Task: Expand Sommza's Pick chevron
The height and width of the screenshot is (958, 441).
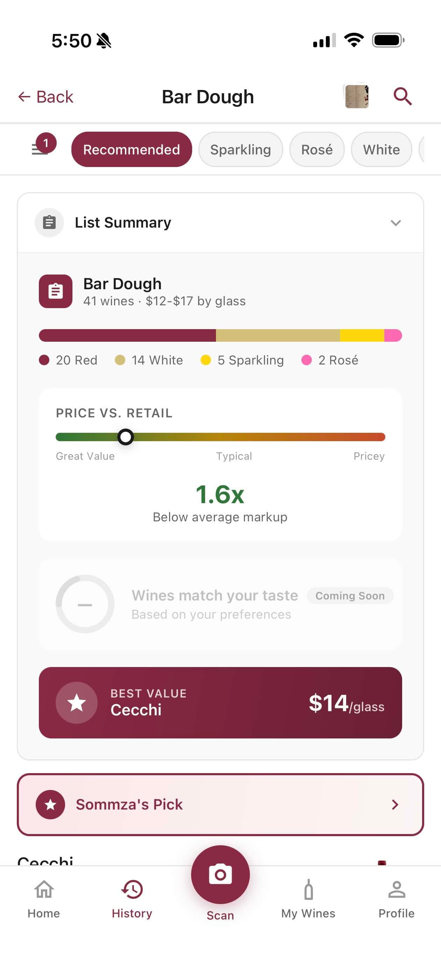Action: [x=395, y=804]
